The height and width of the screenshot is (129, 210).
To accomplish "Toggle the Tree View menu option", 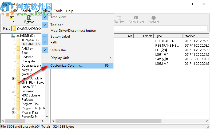I will [x=78, y=17].
